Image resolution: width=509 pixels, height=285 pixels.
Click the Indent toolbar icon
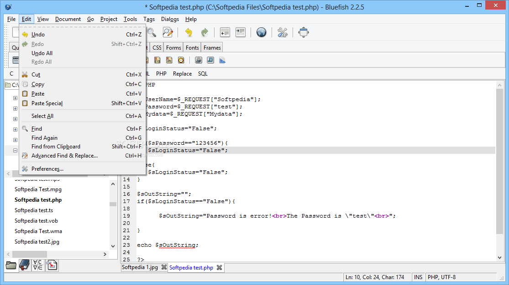[x=241, y=32]
